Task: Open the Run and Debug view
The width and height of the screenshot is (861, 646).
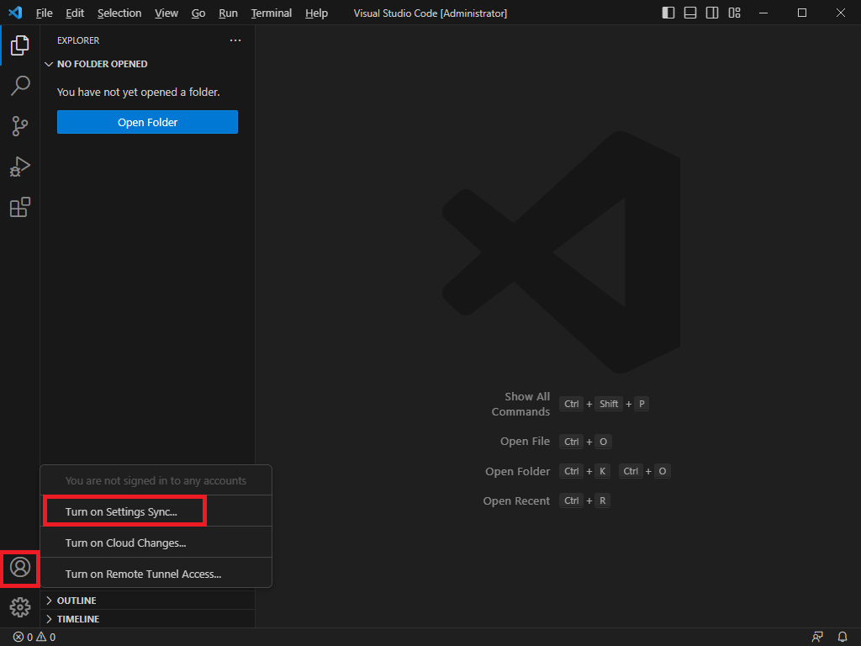Action: [x=20, y=167]
